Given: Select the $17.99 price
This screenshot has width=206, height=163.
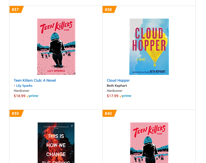Looking at the screenshot, I should click(113, 96).
